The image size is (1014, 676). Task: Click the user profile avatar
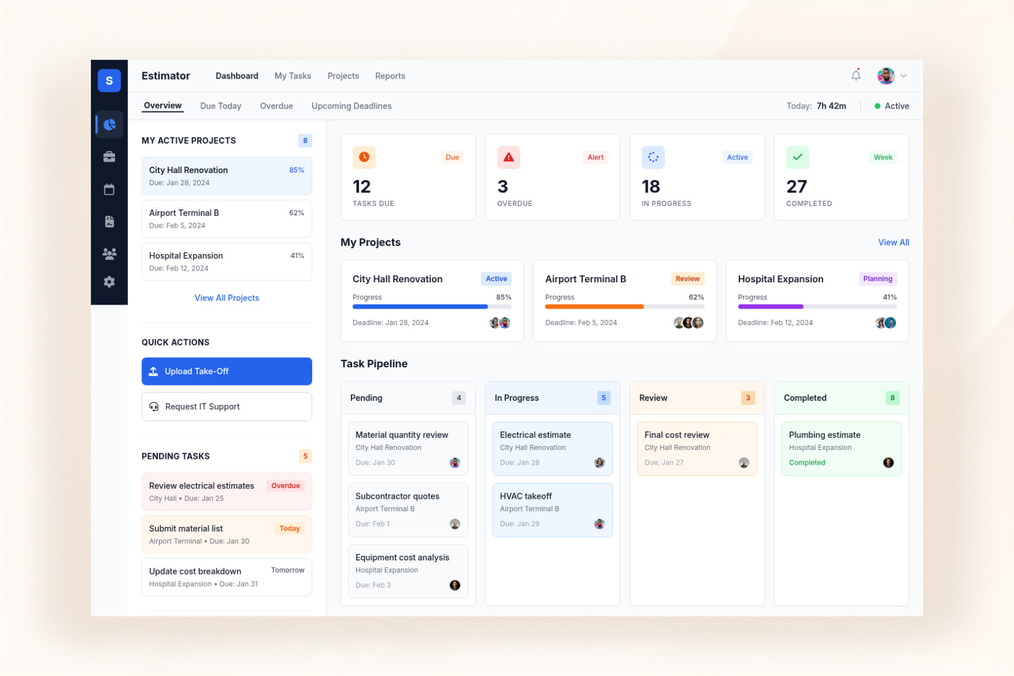pyautogui.click(x=885, y=76)
